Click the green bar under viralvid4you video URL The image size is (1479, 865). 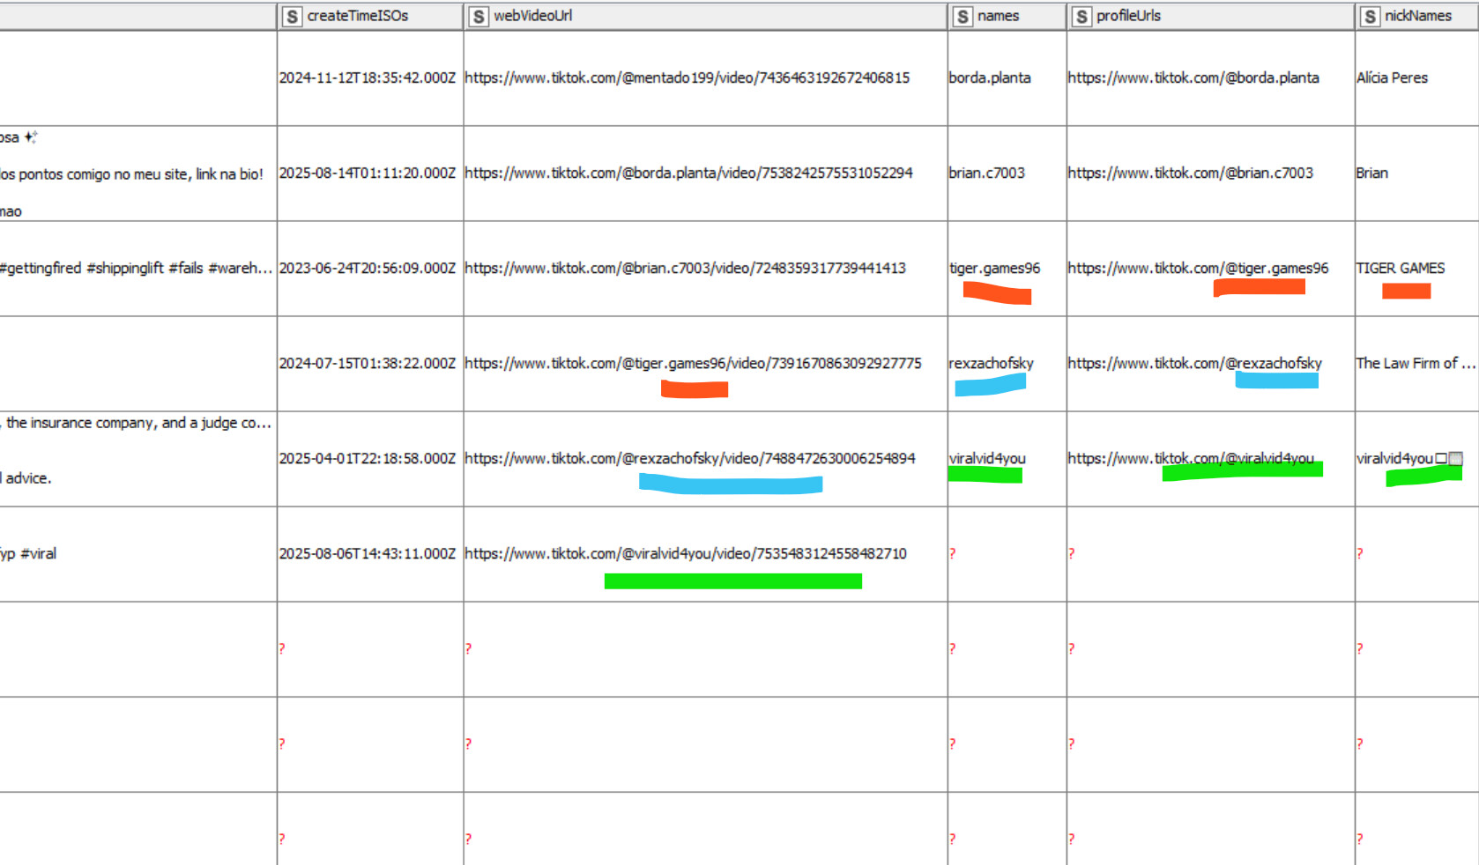tap(732, 581)
